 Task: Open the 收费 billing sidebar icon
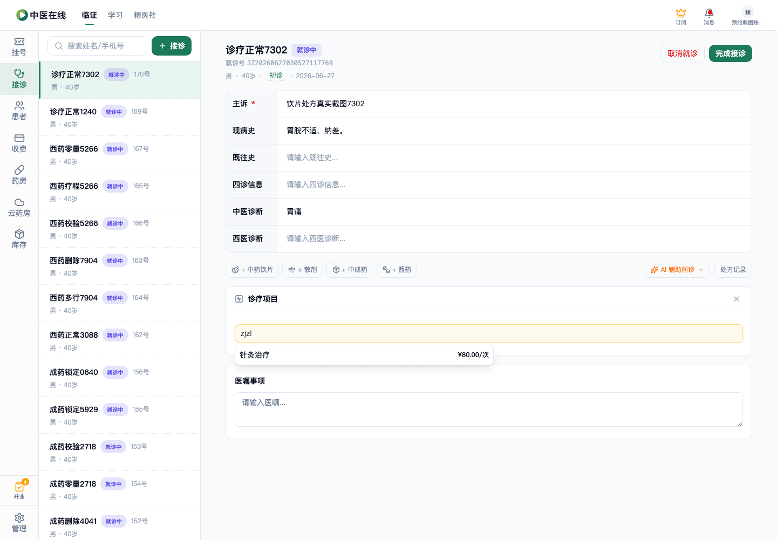(19, 143)
